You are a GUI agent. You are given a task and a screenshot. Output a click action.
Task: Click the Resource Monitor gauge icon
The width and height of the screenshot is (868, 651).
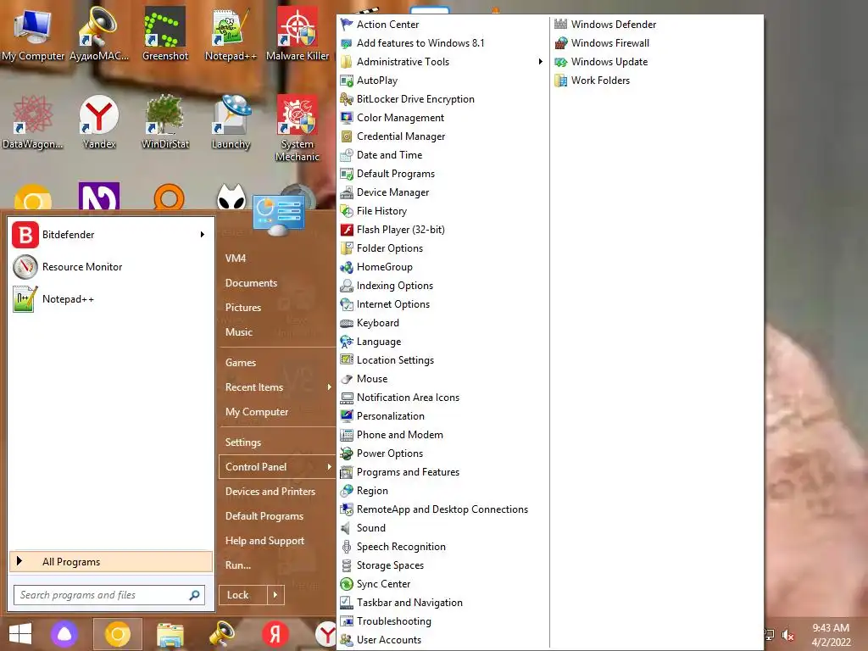[x=25, y=267]
